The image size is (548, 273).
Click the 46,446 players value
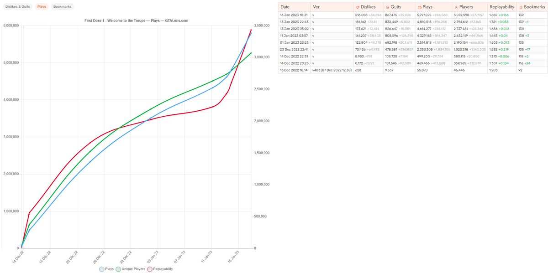point(459,70)
